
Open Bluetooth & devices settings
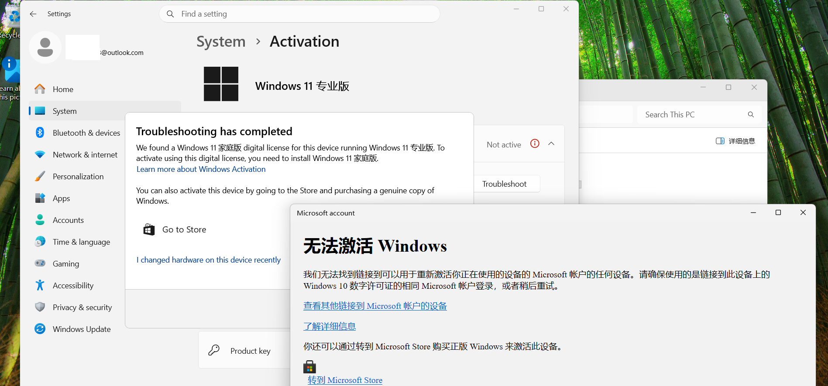coord(78,133)
